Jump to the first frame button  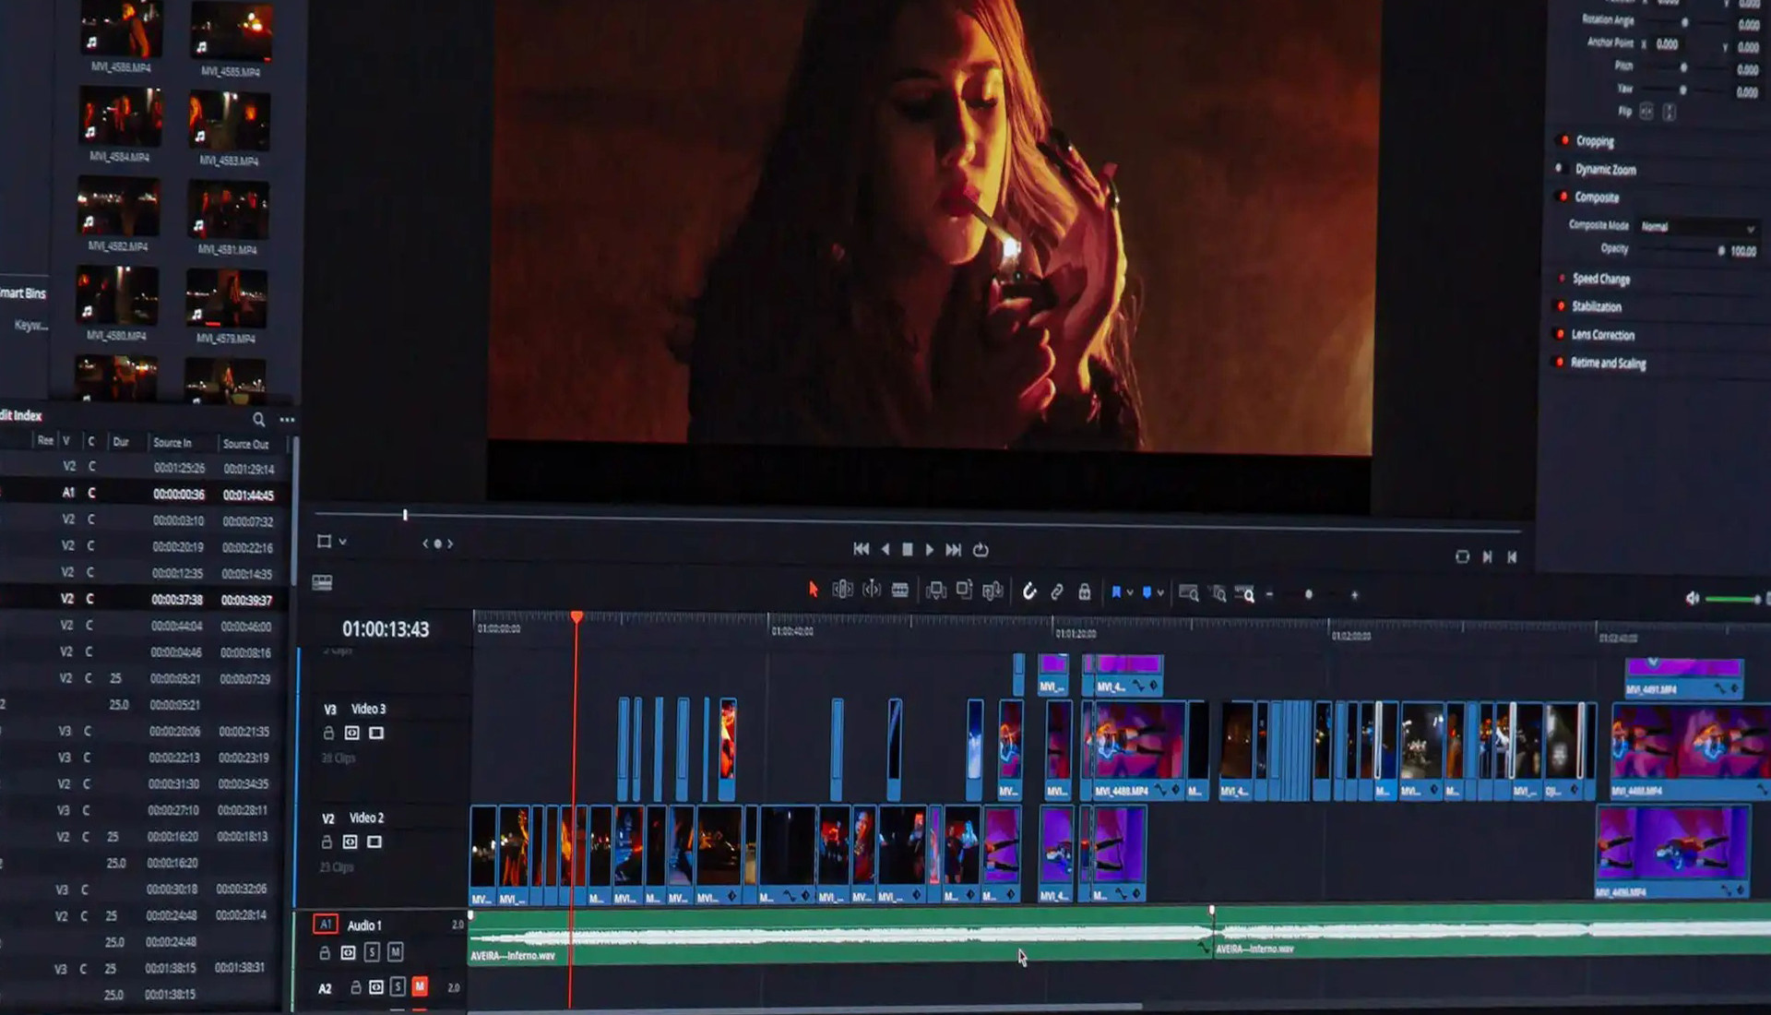point(861,549)
